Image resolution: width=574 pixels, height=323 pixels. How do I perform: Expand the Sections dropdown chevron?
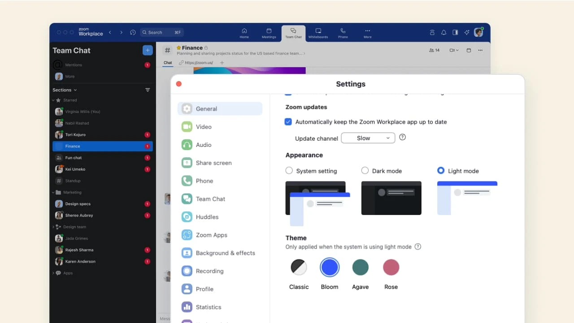coord(75,90)
